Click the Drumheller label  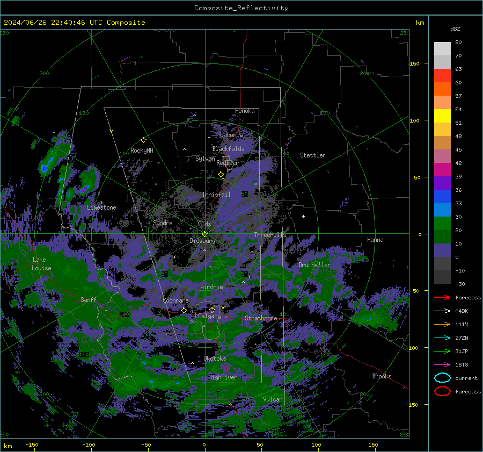click(314, 265)
